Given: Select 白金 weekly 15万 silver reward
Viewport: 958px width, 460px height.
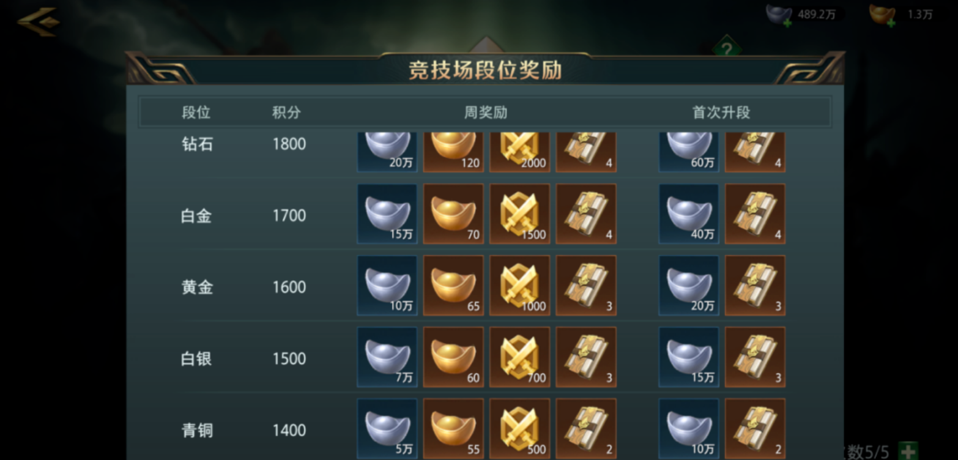Looking at the screenshot, I should tap(387, 214).
